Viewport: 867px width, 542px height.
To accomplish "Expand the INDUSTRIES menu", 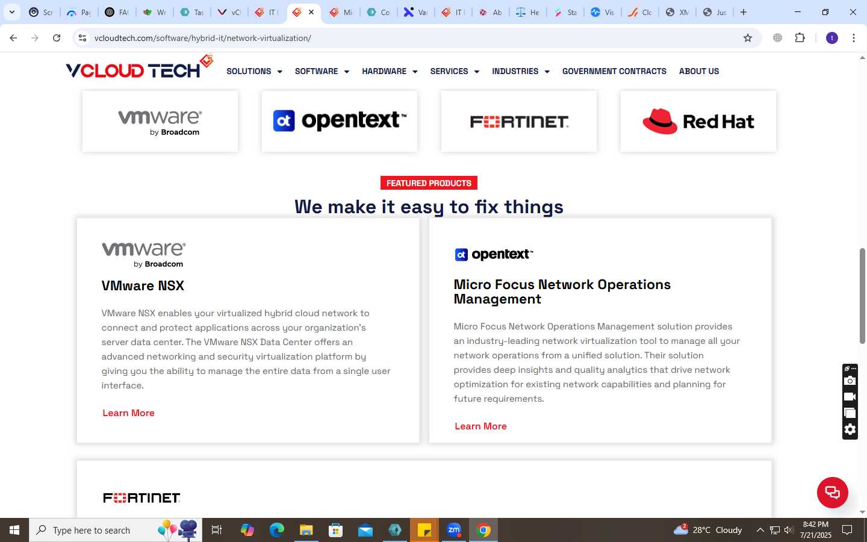I will [521, 71].
